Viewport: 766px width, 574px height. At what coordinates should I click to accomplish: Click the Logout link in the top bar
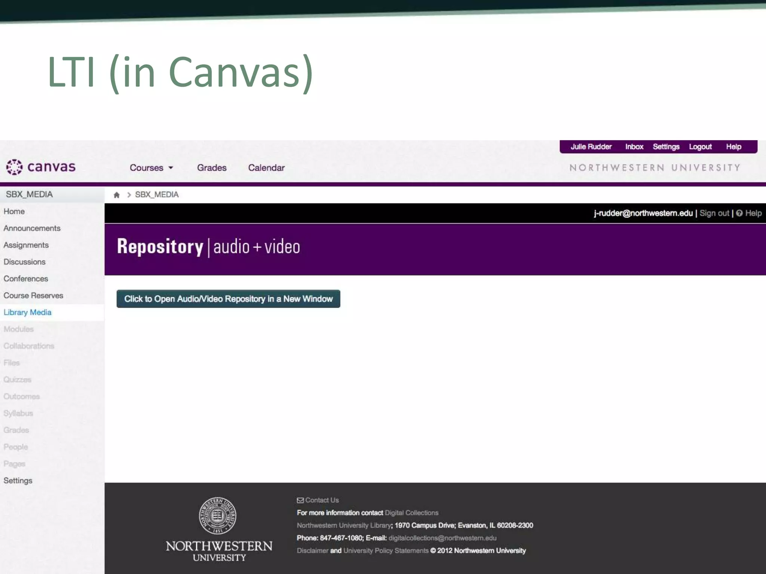(700, 147)
